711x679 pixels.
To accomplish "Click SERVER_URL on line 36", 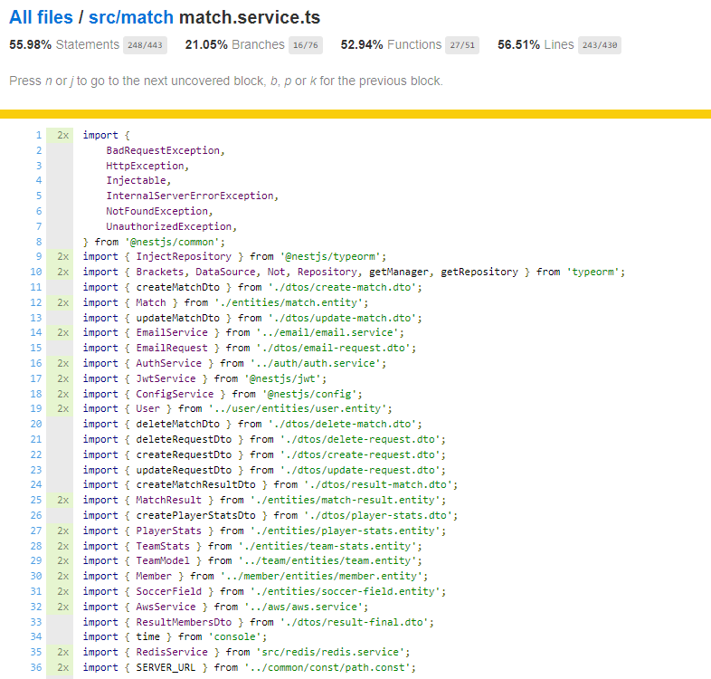I will click(166, 668).
